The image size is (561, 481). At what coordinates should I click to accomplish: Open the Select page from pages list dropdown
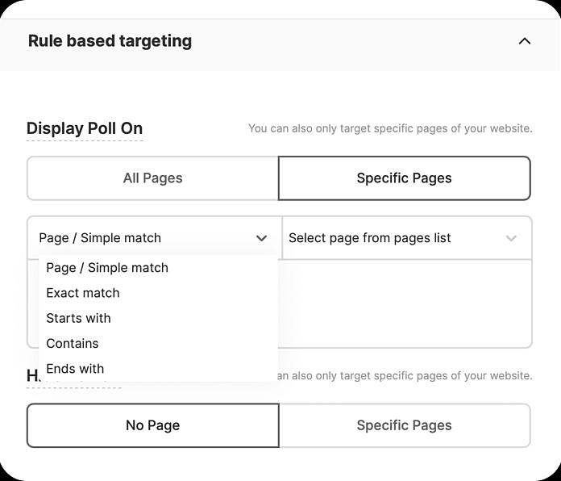tap(407, 238)
